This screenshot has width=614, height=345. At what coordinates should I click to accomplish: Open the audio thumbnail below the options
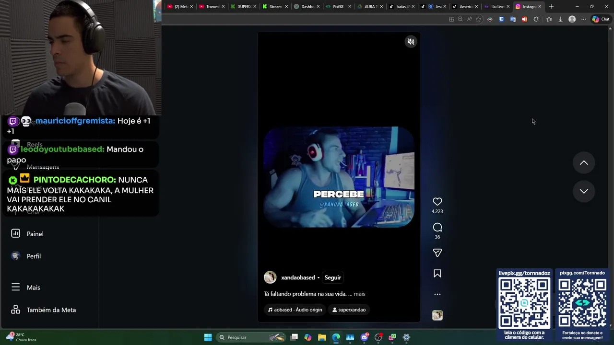(437, 315)
